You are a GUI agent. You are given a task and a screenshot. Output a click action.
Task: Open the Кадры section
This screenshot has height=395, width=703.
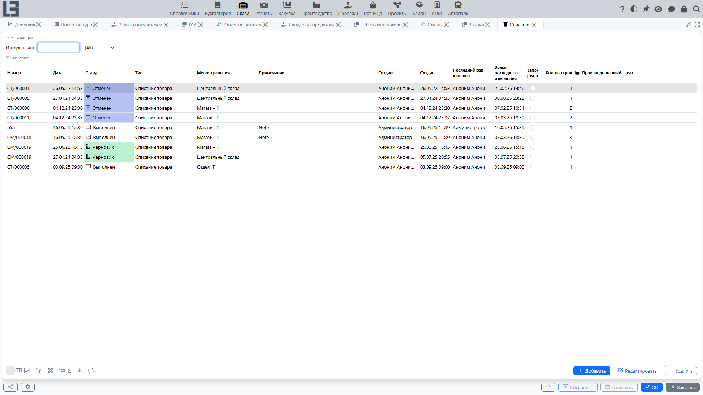tap(419, 9)
